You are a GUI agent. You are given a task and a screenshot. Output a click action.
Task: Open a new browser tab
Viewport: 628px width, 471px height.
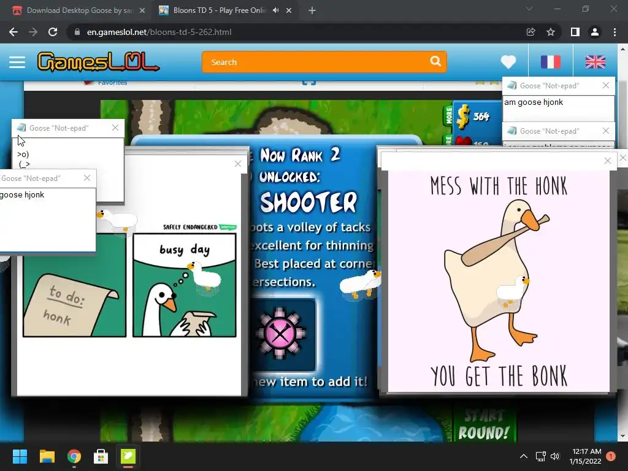point(312,11)
